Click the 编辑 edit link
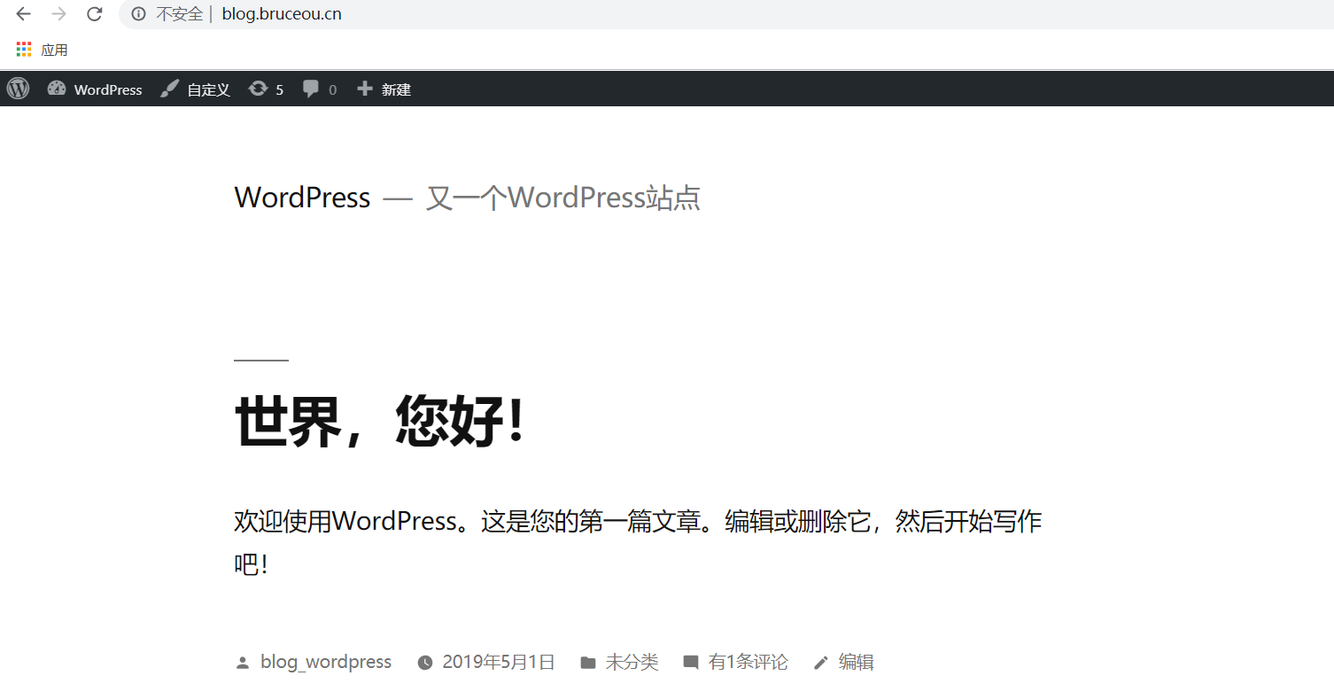 click(x=858, y=662)
